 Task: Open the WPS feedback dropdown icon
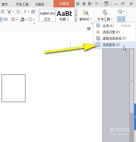click(x=90, y=4)
